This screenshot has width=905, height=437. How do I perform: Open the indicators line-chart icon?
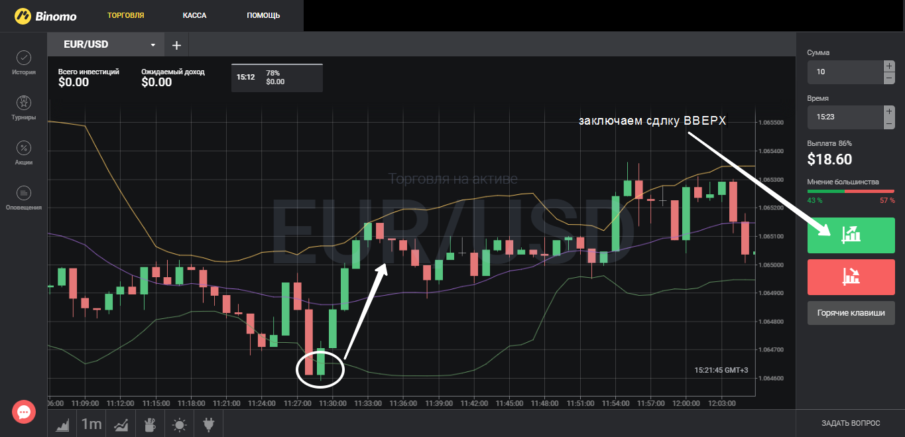point(121,424)
